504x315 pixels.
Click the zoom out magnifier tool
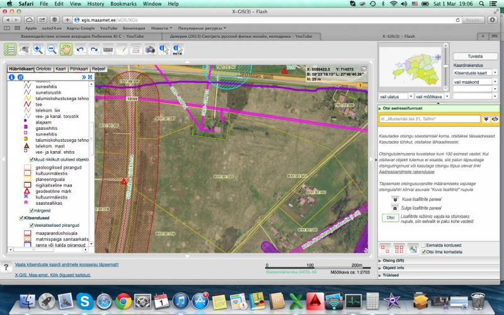(52, 50)
